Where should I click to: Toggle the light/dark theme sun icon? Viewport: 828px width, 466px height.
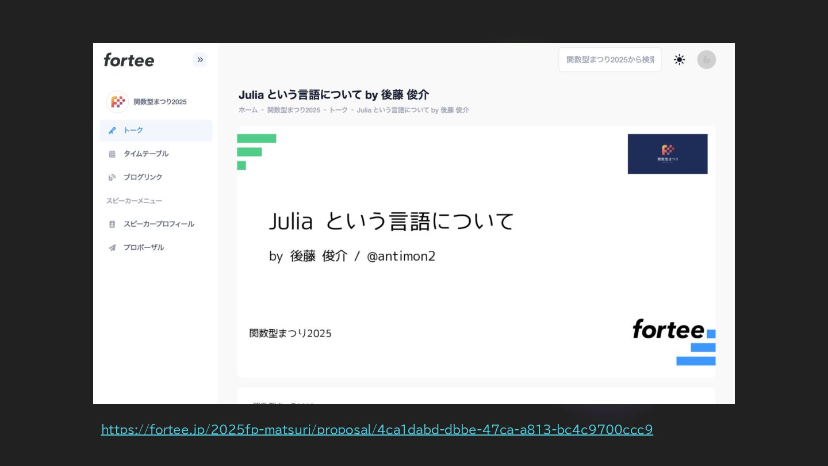pos(680,60)
